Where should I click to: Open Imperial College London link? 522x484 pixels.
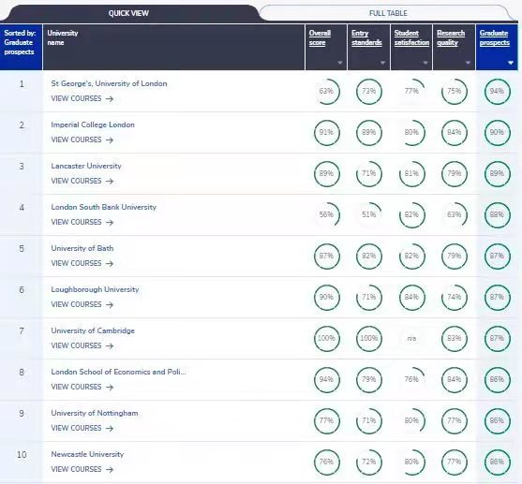click(x=93, y=125)
